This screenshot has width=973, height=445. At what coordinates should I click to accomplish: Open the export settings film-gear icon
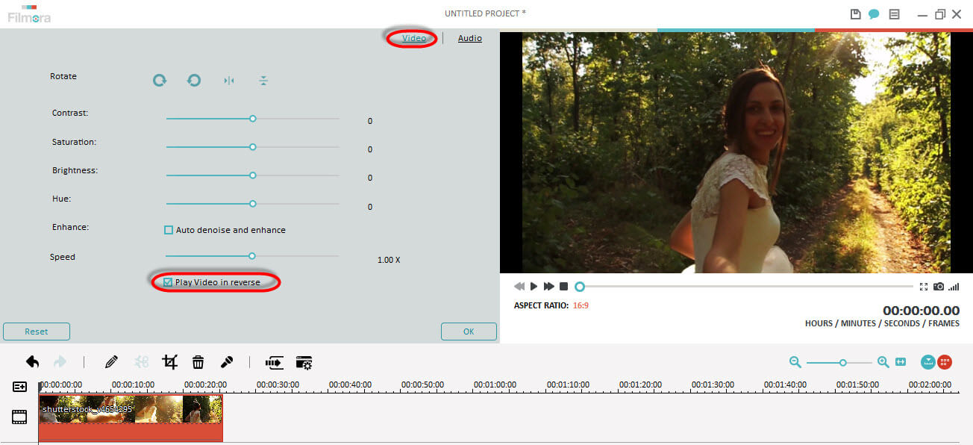pos(304,363)
